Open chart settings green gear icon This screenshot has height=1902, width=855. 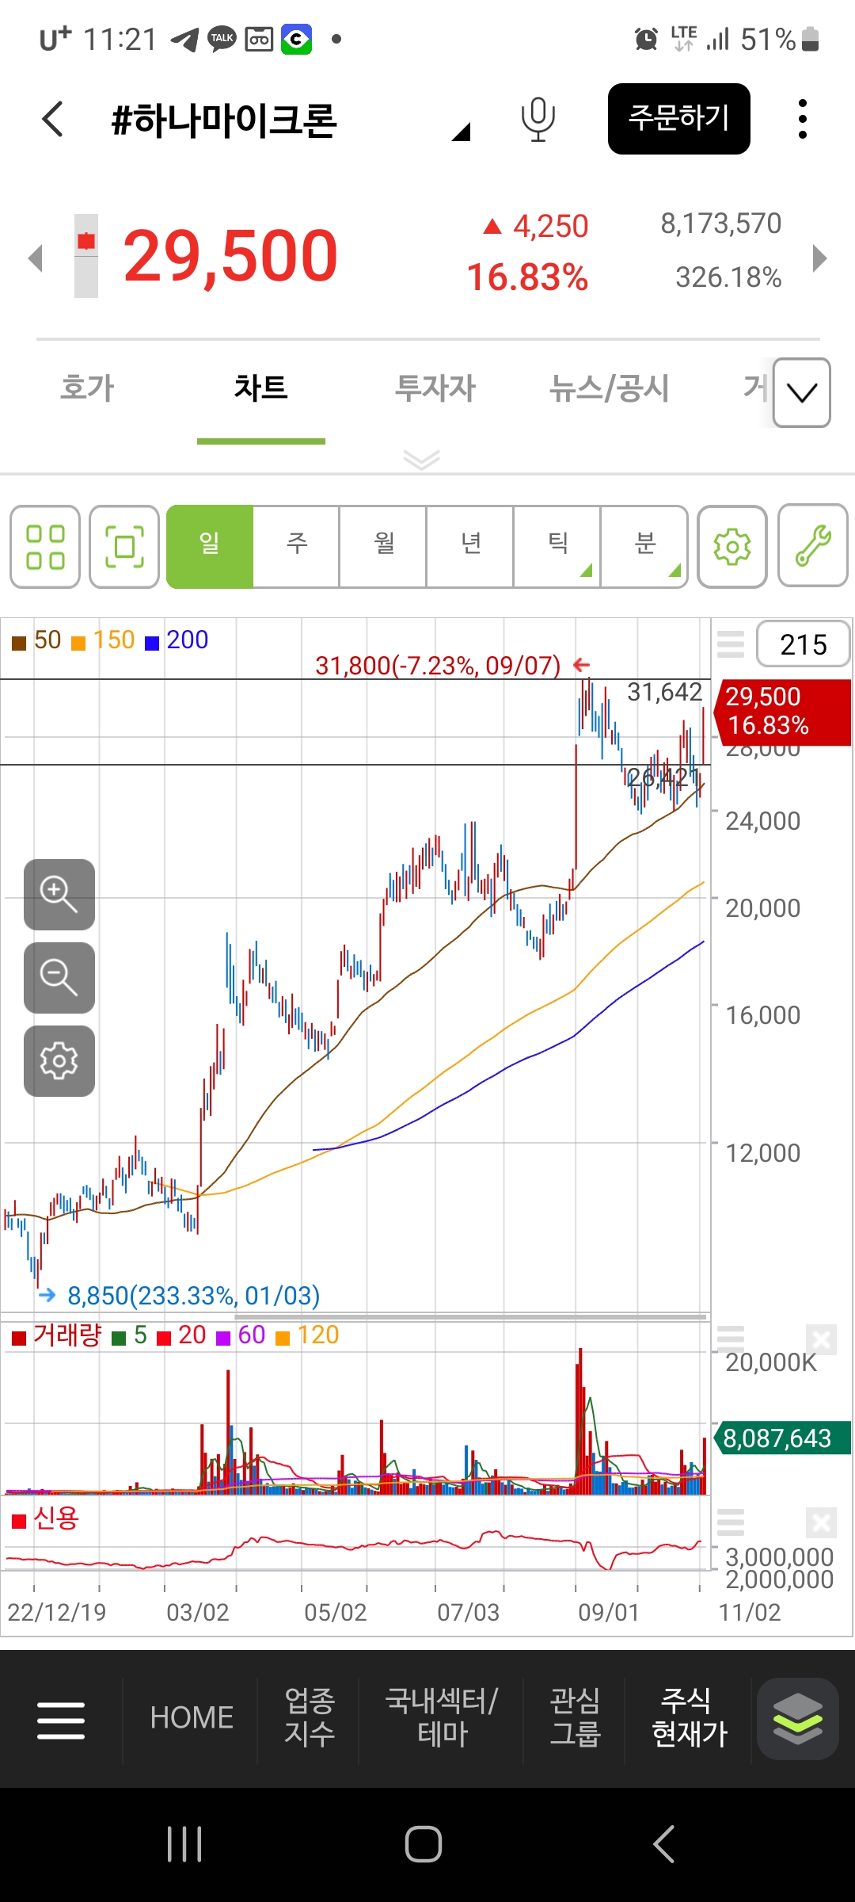(732, 547)
